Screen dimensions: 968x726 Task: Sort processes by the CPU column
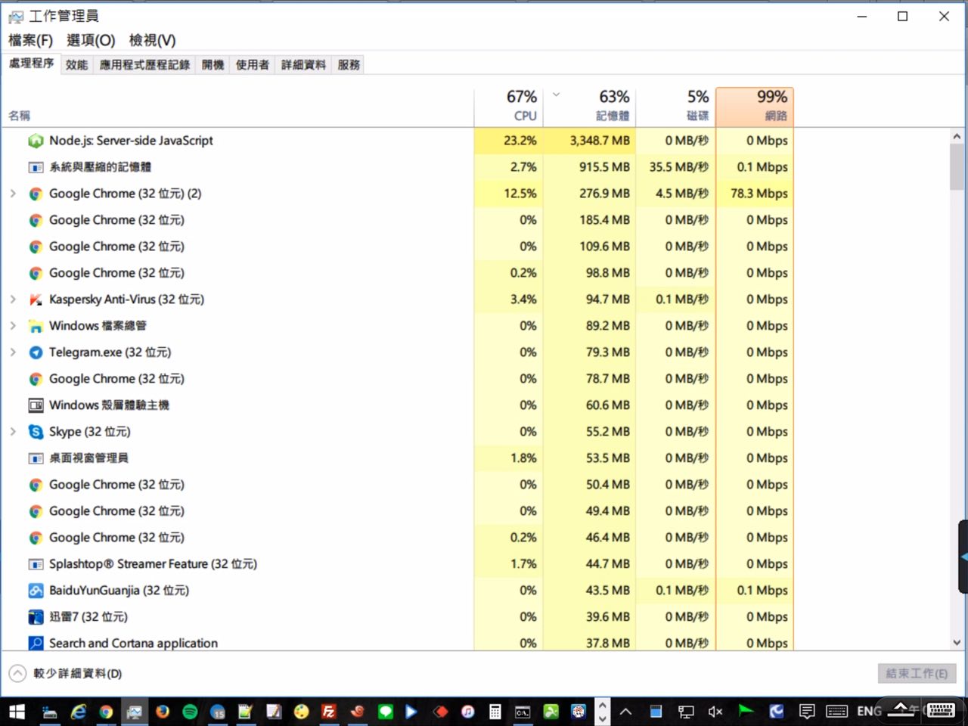[x=508, y=107]
